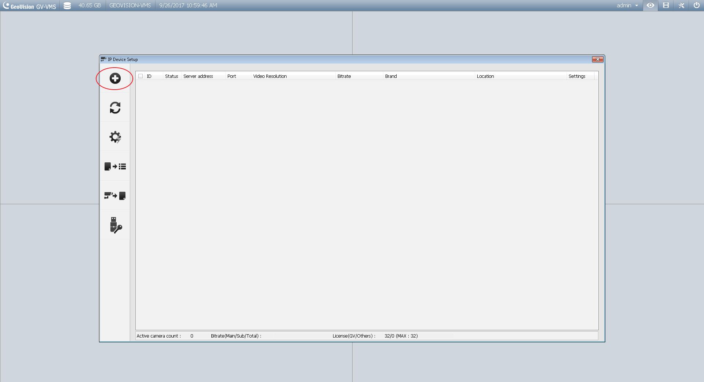The width and height of the screenshot is (704, 382).
Task: Toggle the eye live view icon
Action: coord(650,6)
